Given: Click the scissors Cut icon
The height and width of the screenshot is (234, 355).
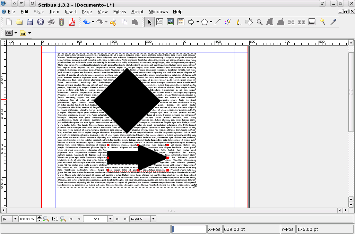Looking at the screenshot, I should pyautogui.click(x=113, y=22).
